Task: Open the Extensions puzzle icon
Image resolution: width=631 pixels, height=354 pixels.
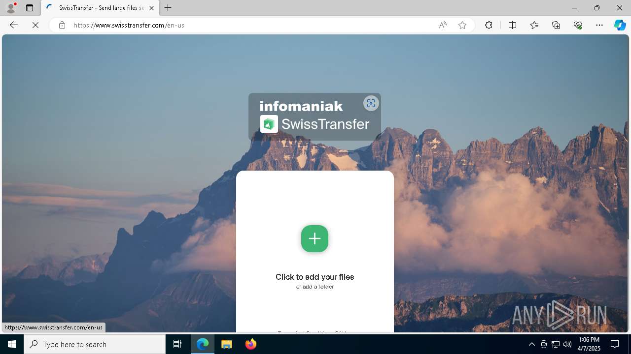Action: click(x=489, y=25)
